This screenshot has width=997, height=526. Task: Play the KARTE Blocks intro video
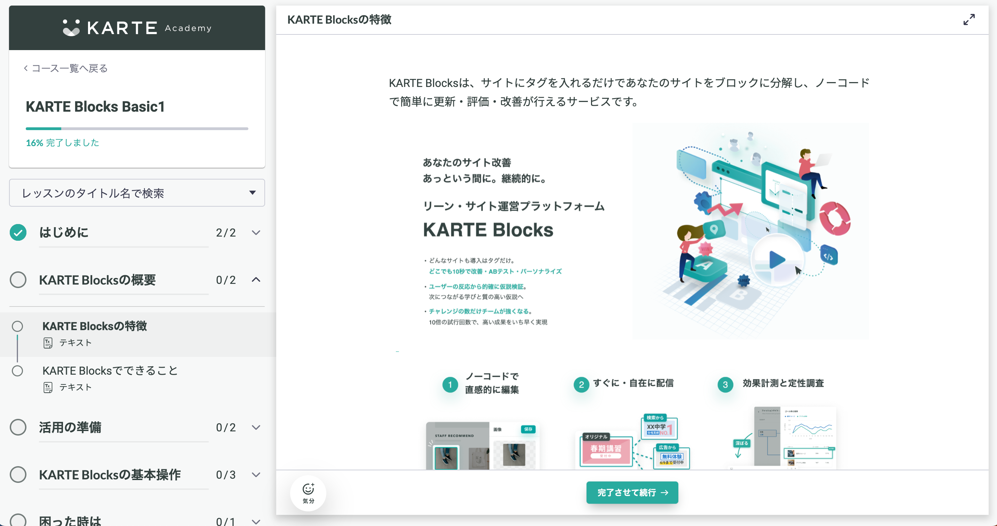pos(777,260)
